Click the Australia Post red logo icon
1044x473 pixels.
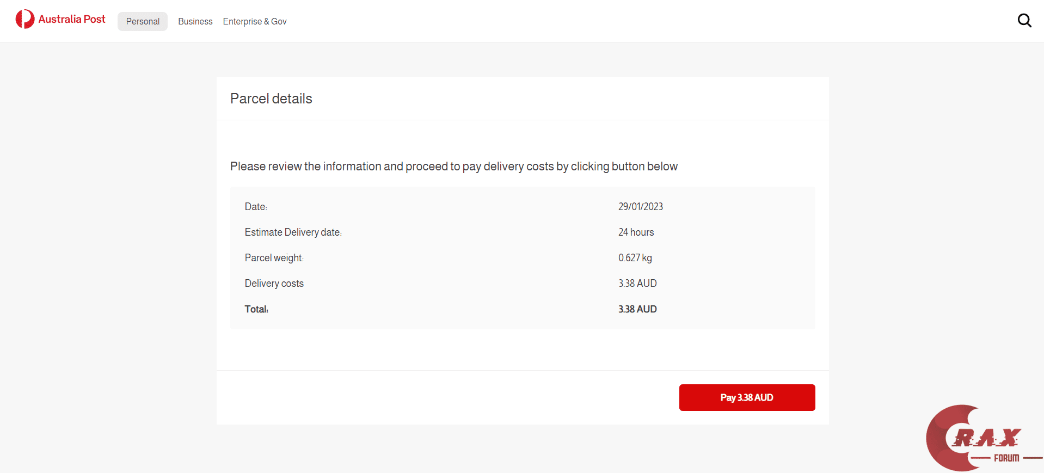tap(24, 19)
